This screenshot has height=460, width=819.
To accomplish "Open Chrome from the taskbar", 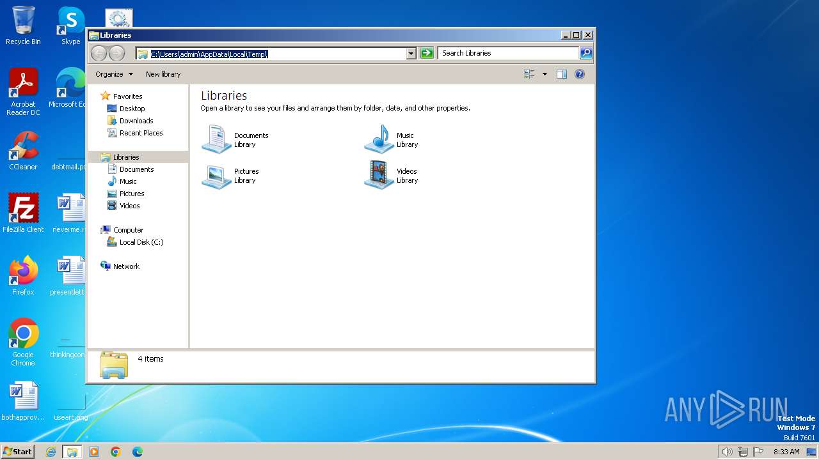I will pos(116,452).
